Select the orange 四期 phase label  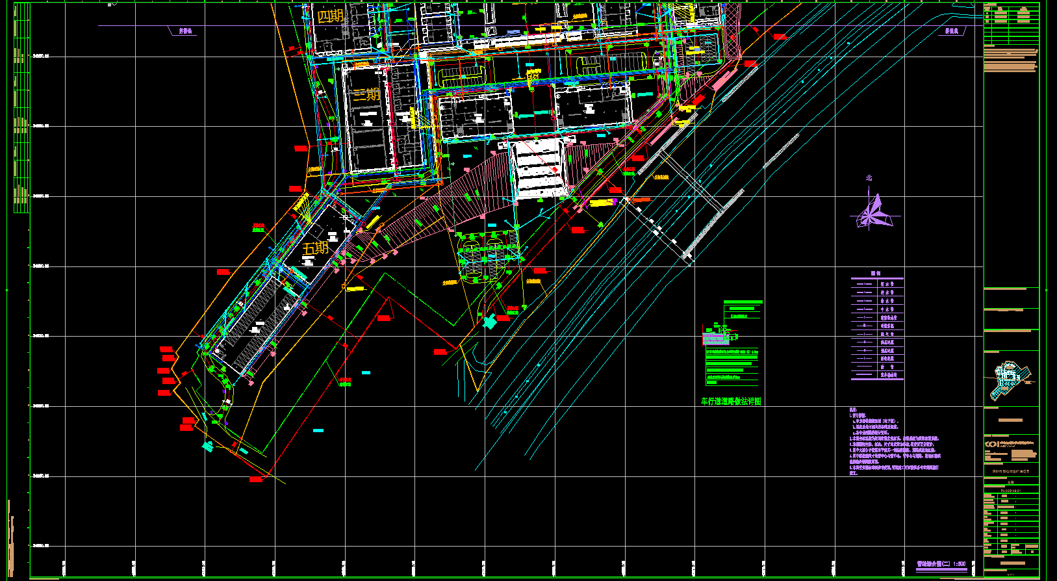pyautogui.click(x=330, y=15)
